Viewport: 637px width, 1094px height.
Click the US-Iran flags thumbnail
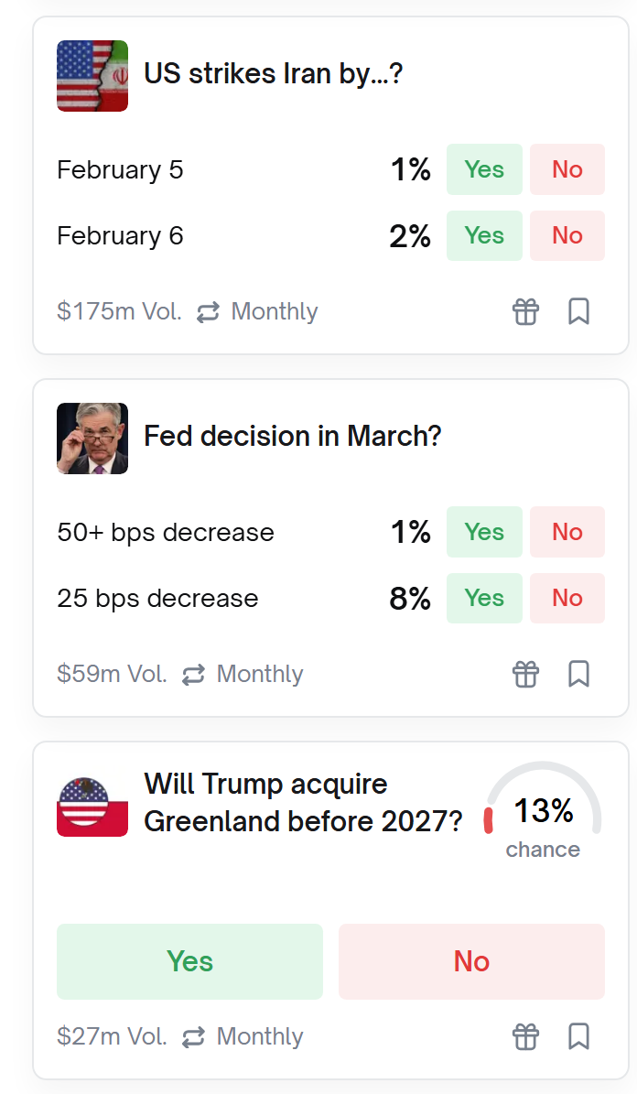pyautogui.click(x=92, y=76)
